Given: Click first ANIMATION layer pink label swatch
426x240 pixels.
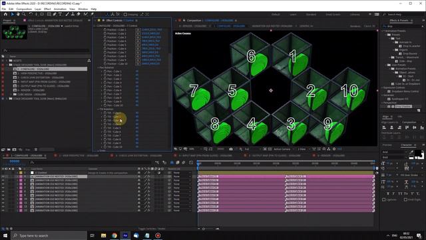Looking at the screenshot, I should [21, 177].
